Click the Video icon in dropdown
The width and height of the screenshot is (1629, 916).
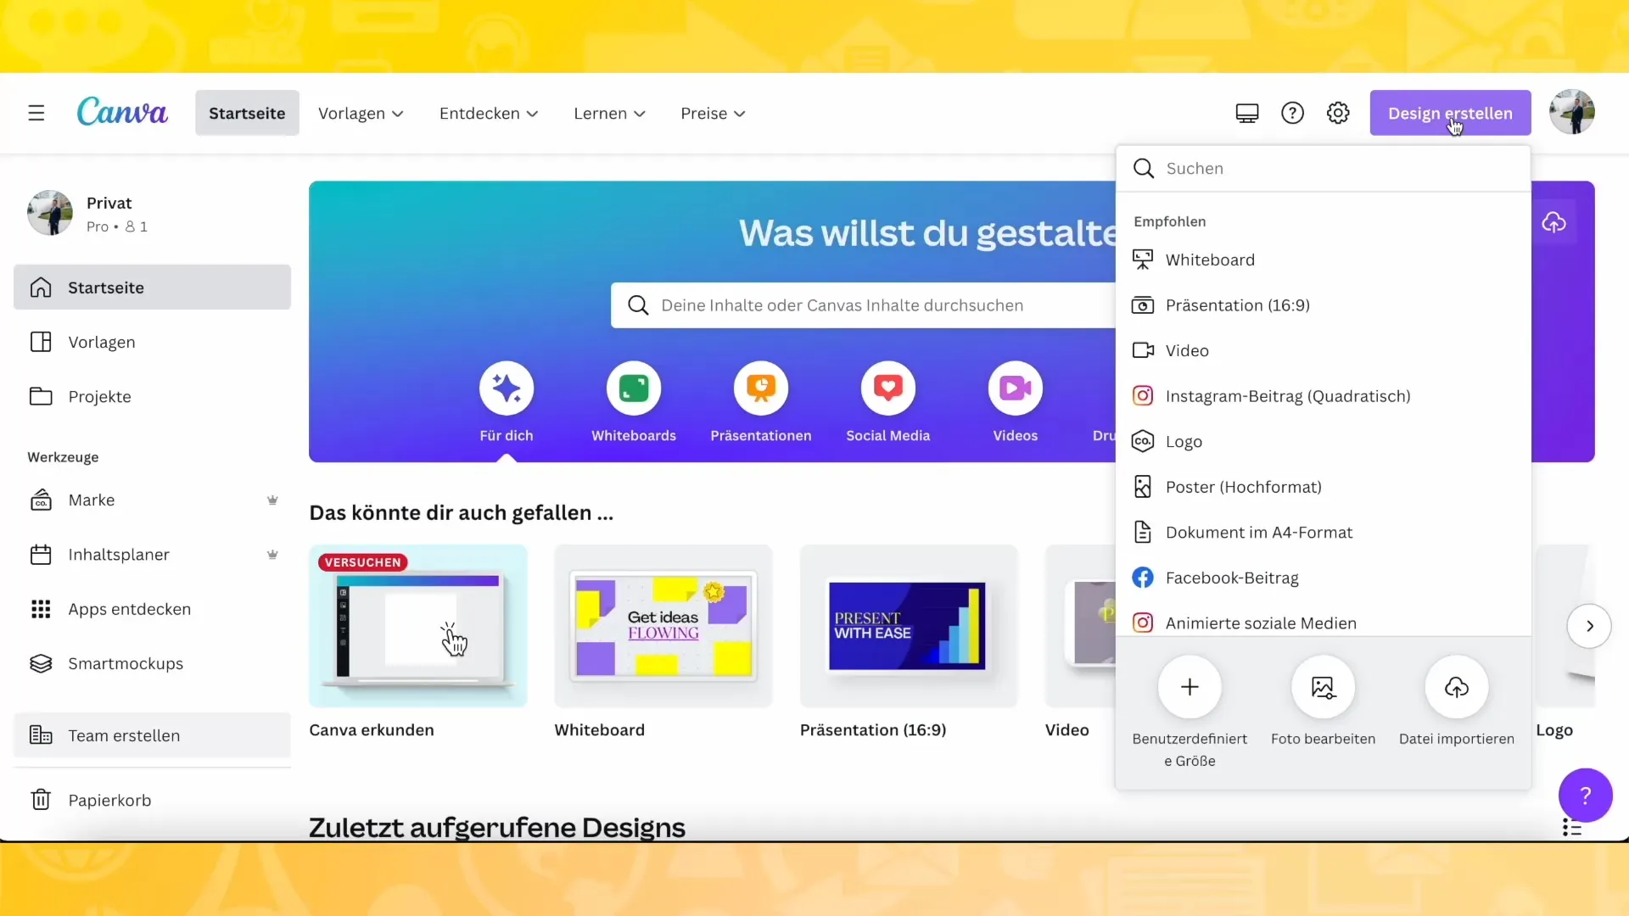point(1142,350)
